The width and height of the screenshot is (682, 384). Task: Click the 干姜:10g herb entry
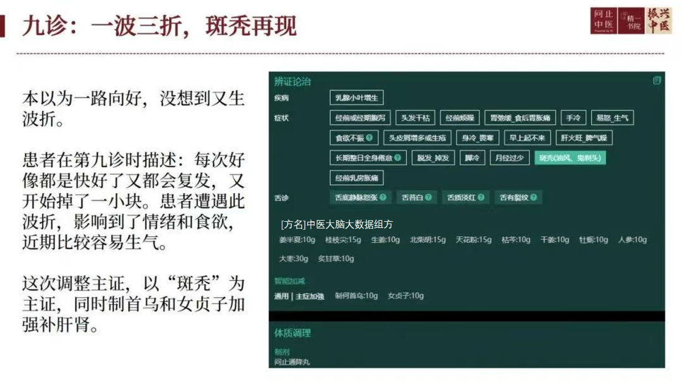(555, 240)
